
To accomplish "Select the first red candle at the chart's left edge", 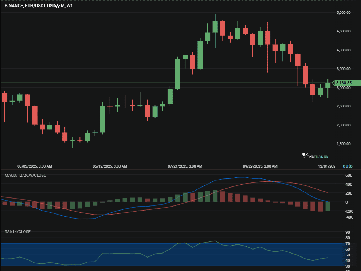I will (x=5, y=97).
